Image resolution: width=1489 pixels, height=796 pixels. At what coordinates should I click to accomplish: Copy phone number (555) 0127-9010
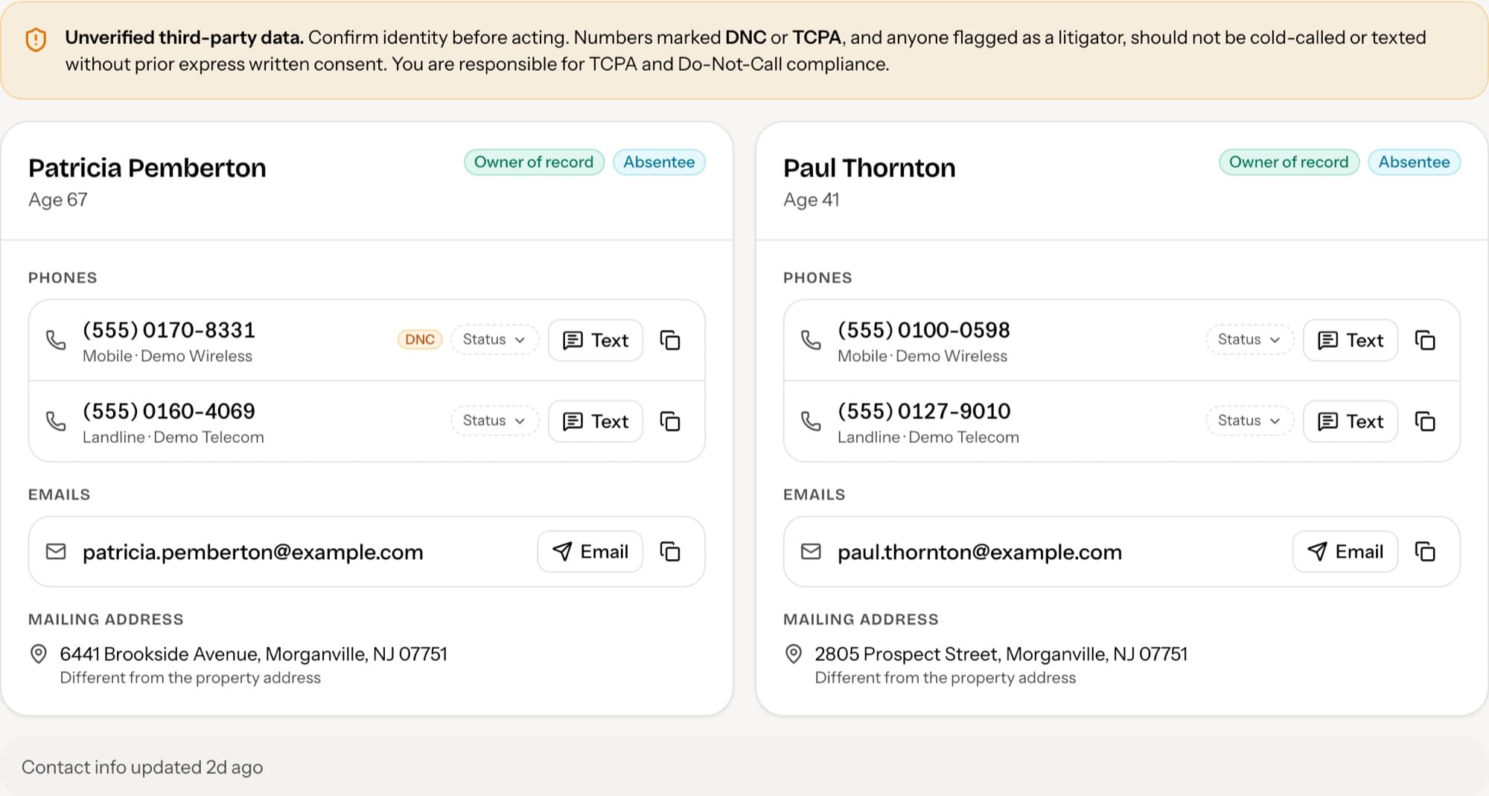pos(1425,421)
